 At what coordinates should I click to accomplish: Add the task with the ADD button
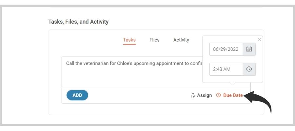[77, 95]
